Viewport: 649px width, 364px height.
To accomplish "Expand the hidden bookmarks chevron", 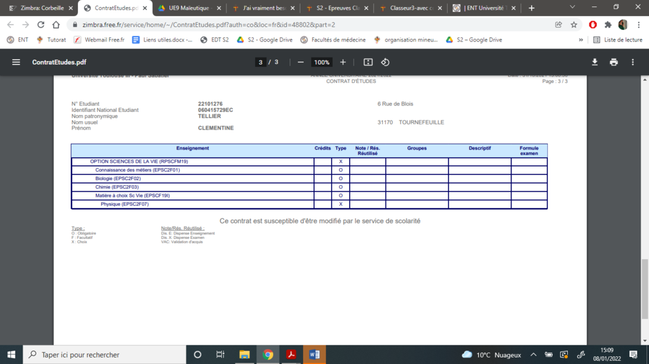I will pos(581,40).
